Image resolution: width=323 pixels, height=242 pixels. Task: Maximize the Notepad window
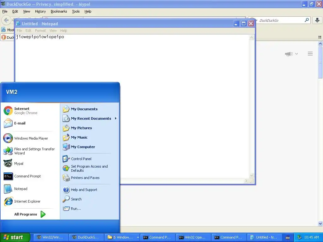(x=244, y=24)
